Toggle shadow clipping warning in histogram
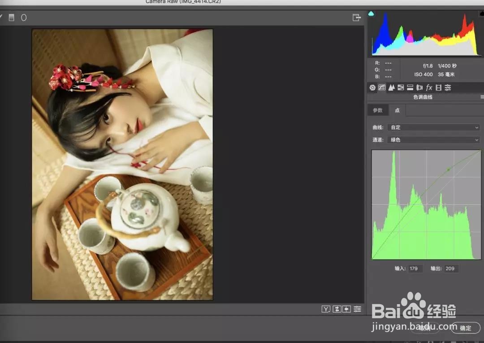484x343 pixels. point(371,13)
